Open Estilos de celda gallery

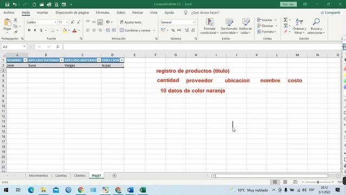(245, 27)
